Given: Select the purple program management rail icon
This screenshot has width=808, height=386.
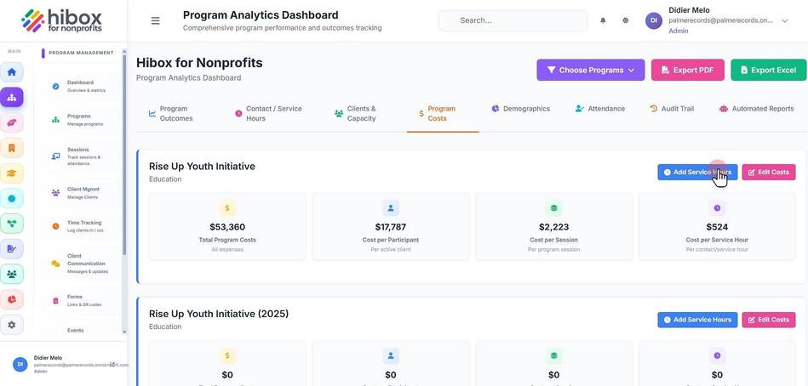Looking at the screenshot, I should 11,97.
